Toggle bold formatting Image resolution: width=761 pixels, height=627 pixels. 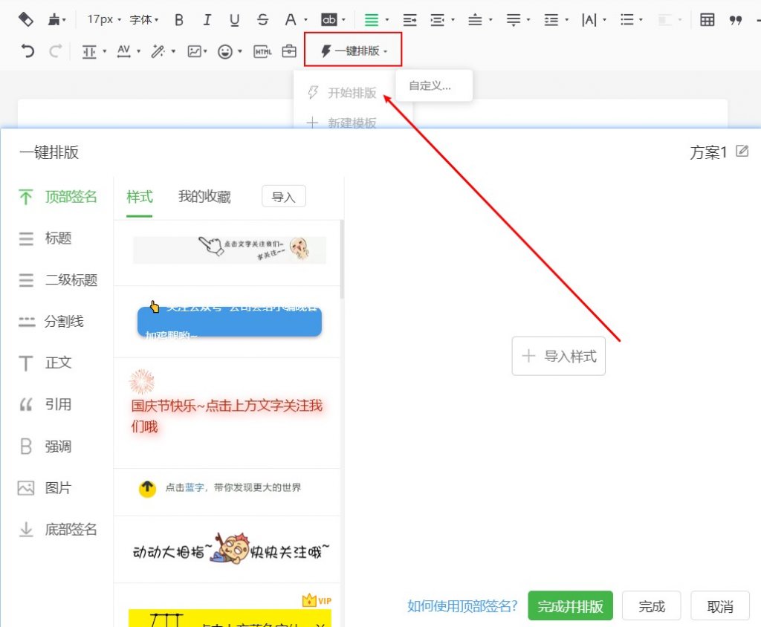tap(179, 20)
